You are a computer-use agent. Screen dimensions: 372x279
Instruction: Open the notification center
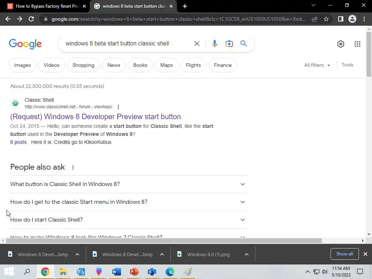click(360, 272)
